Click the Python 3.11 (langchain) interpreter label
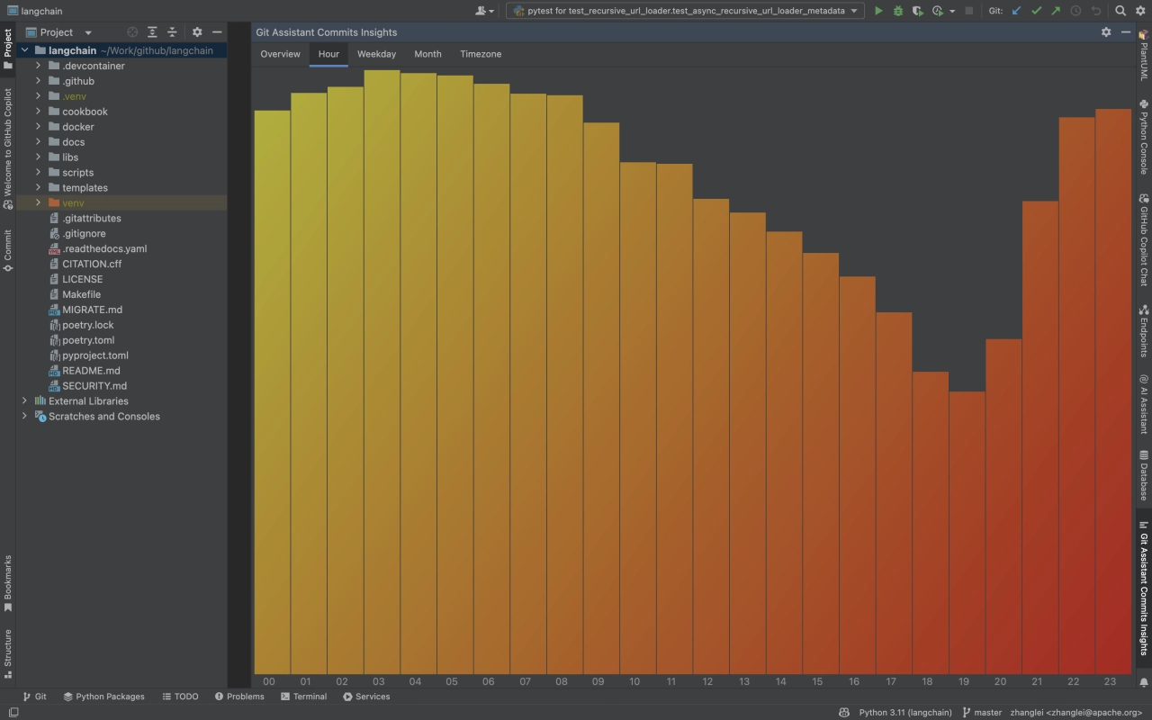The height and width of the screenshot is (720, 1152). click(904, 713)
